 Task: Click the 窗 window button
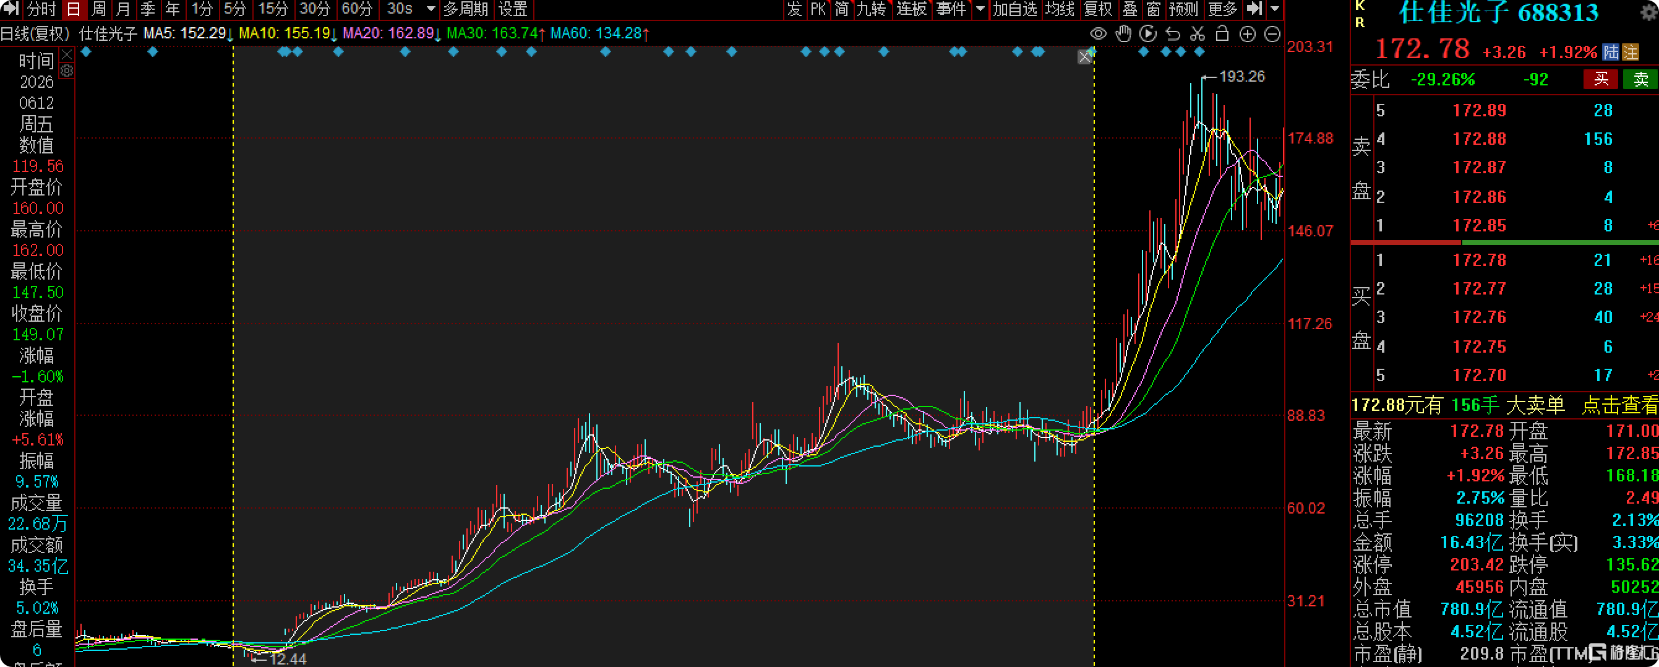[x=1154, y=9]
